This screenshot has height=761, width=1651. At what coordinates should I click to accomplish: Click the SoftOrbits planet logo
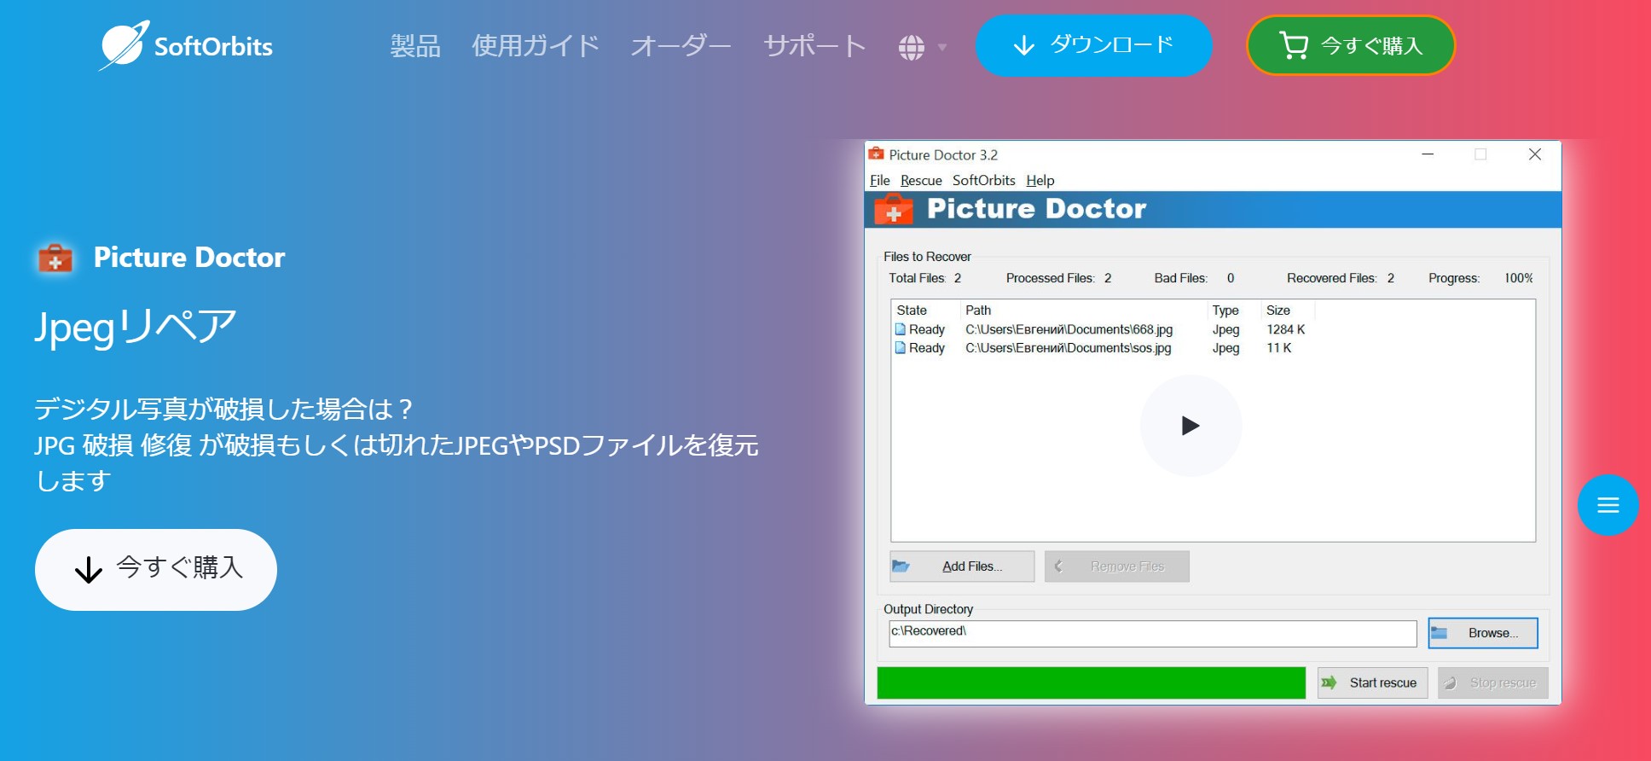[x=124, y=45]
